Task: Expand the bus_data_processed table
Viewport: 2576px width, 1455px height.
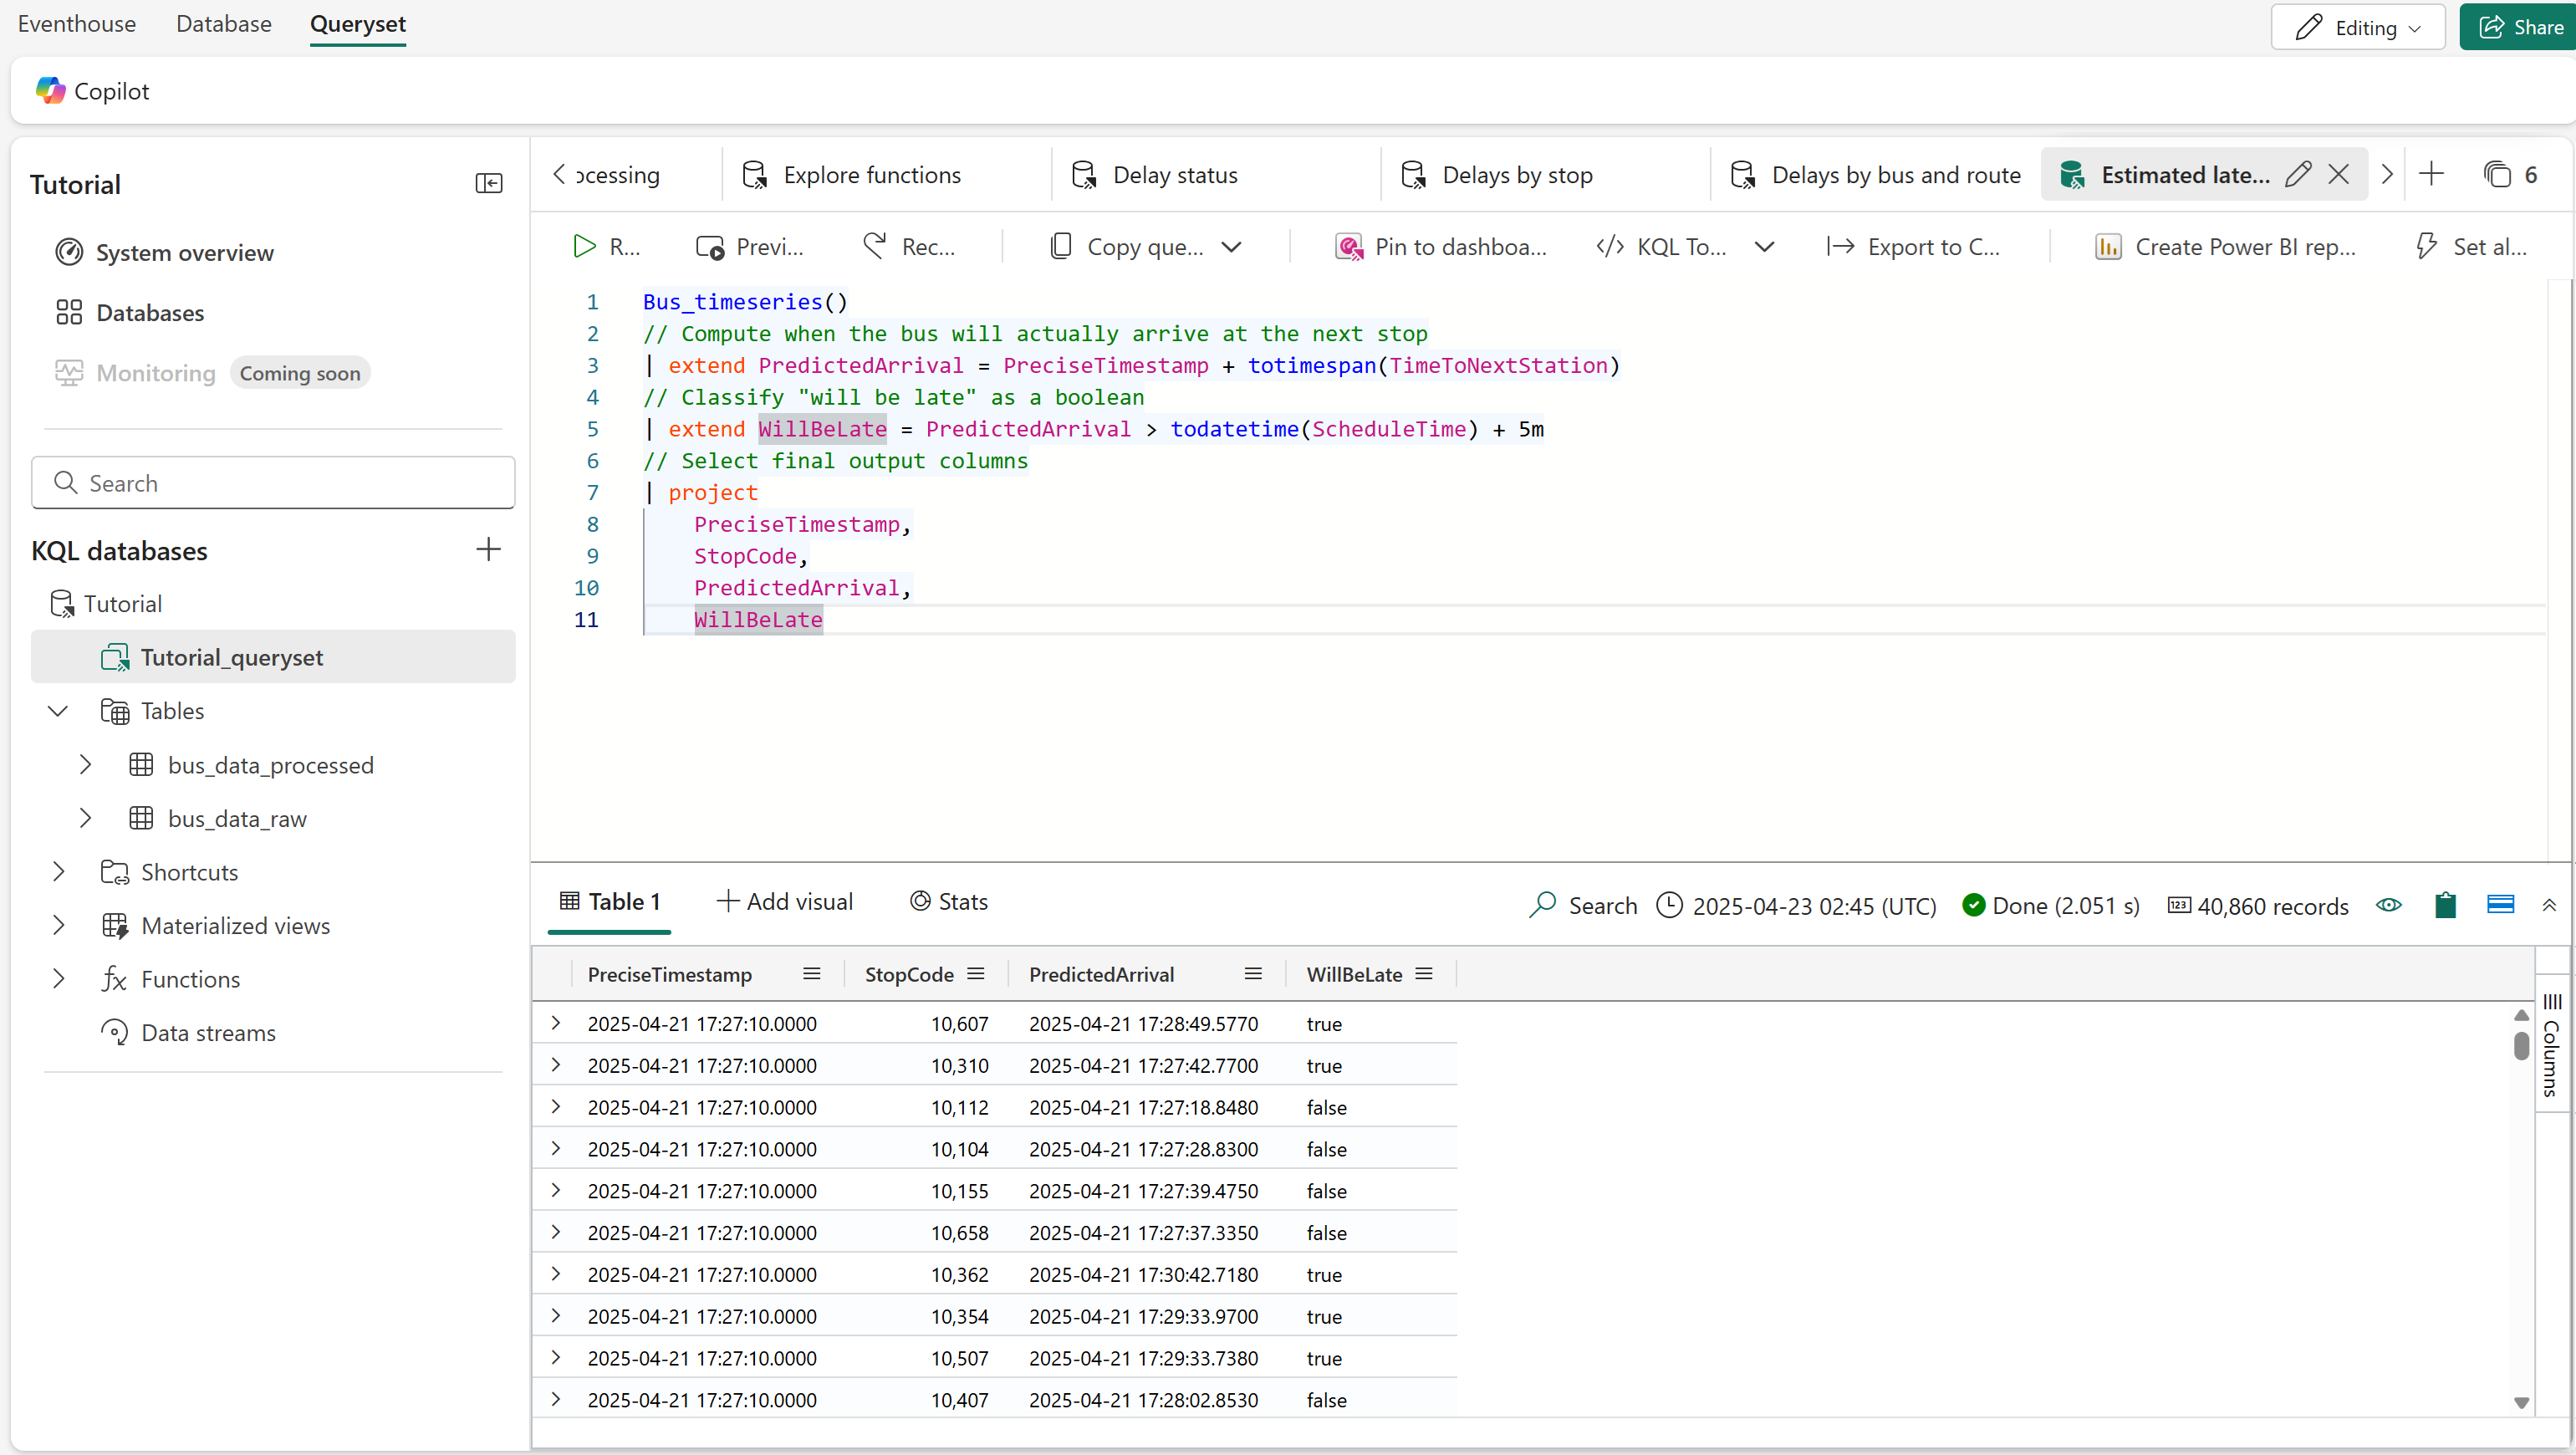Action: (86, 765)
